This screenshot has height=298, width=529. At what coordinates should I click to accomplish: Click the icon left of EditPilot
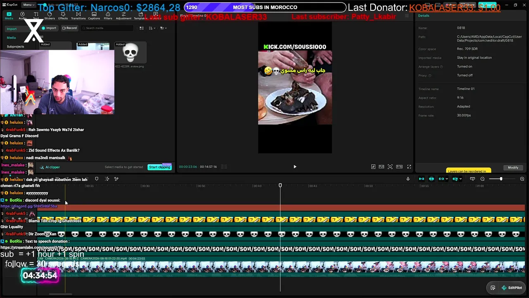click(493, 288)
